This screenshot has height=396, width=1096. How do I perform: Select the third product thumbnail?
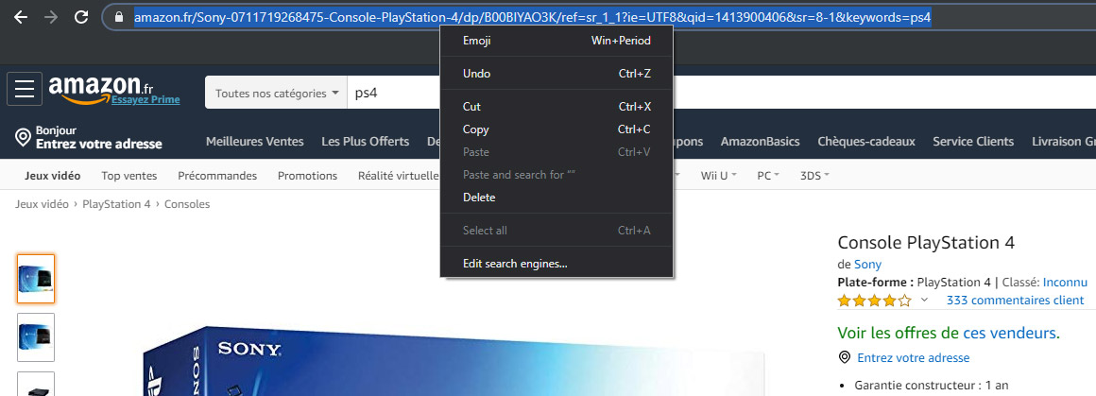[x=36, y=384]
